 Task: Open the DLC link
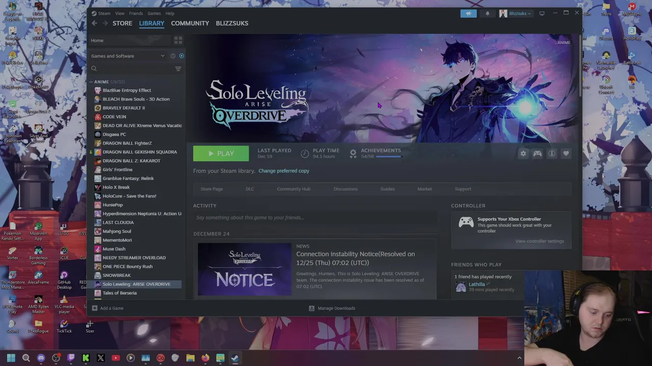tap(250, 189)
